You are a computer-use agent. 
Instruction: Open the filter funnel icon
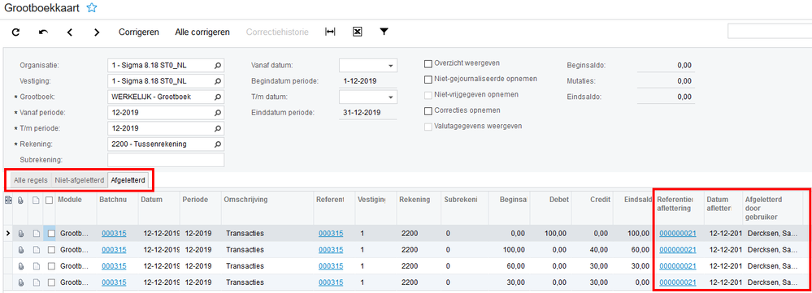pos(384,32)
